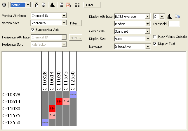Click pink .0116 cell in row C-11575

coord(52,116)
